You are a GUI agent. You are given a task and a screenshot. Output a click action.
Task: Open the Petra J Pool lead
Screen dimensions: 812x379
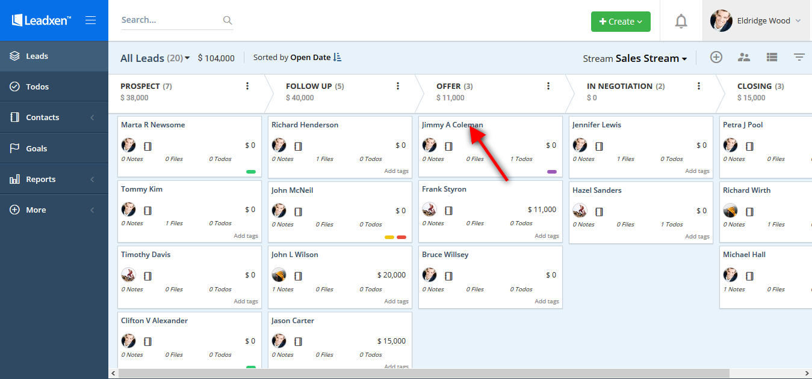point(743,125)
